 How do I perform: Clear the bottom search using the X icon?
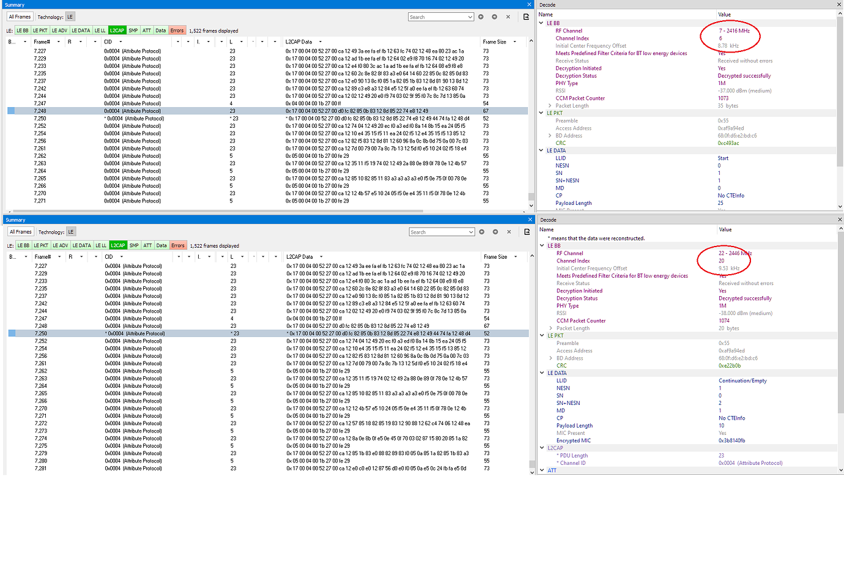[509, 231]
